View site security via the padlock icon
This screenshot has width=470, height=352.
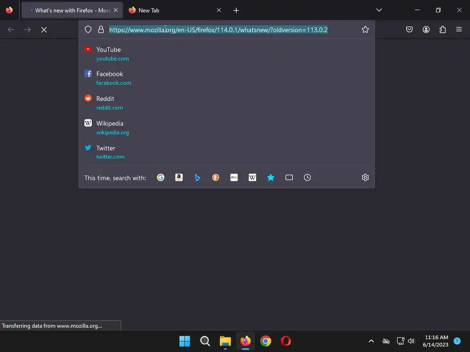(x=101, y=30)
